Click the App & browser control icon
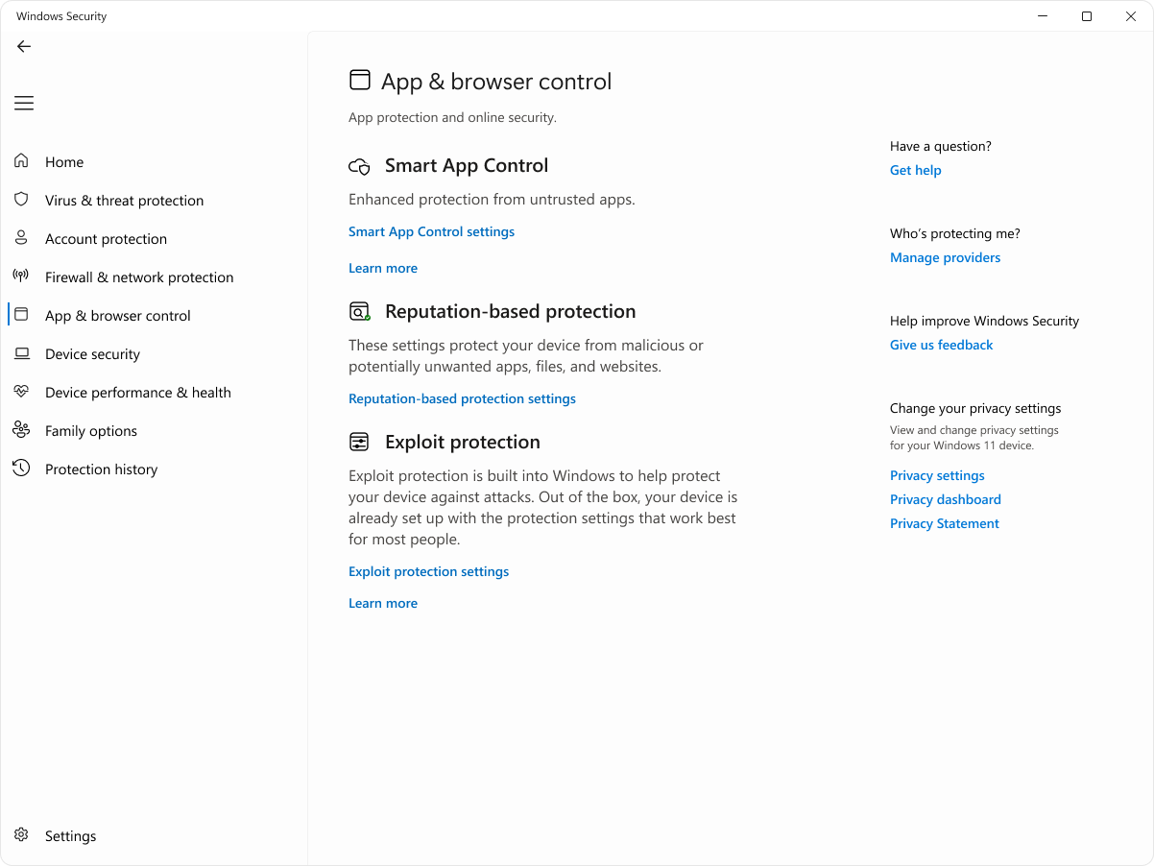The width and height of the screenshot is (1154, 866). [x=20, y=315]
